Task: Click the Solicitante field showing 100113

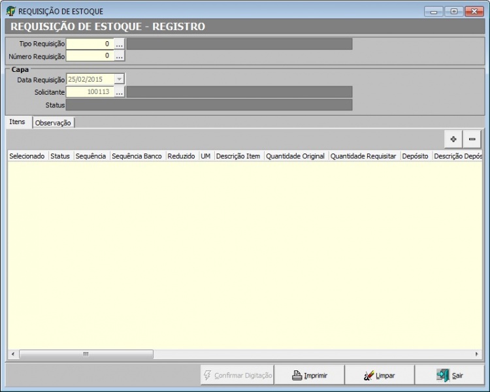Action: [x=90, y=92]
